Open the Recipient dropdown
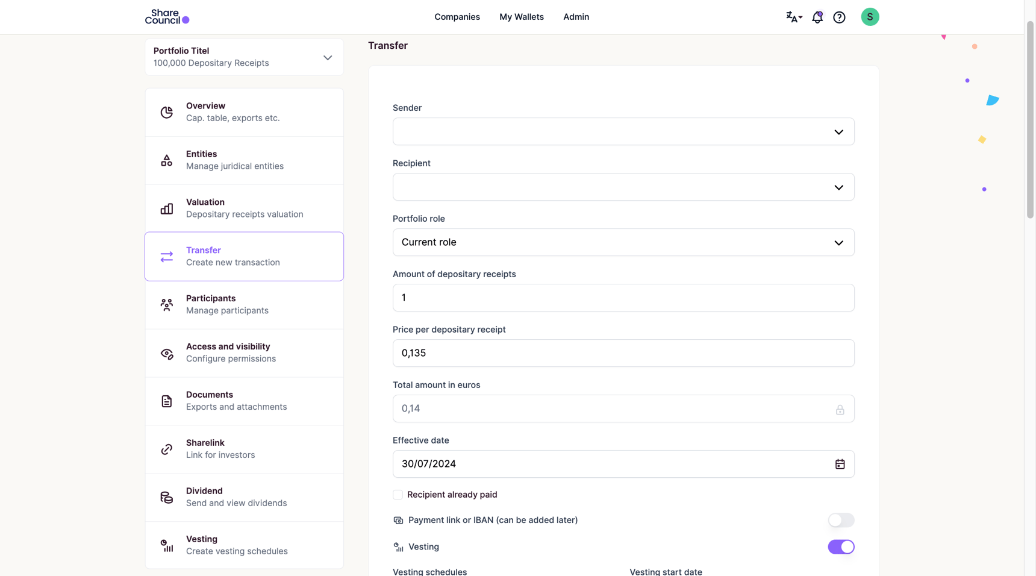The height and width of the screenshot is (576, 1036). [623, 187]
